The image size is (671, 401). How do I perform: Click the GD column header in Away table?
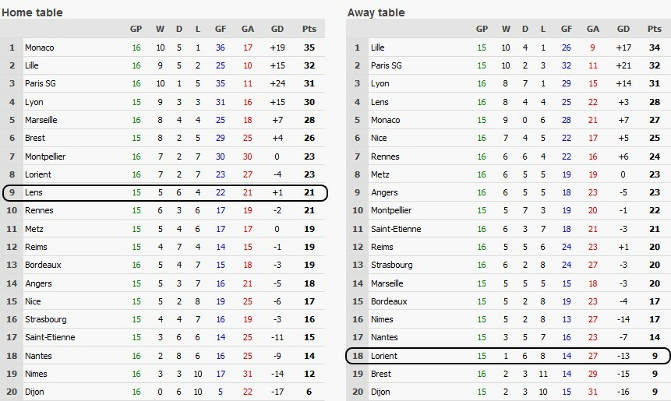tap(623, 29)
